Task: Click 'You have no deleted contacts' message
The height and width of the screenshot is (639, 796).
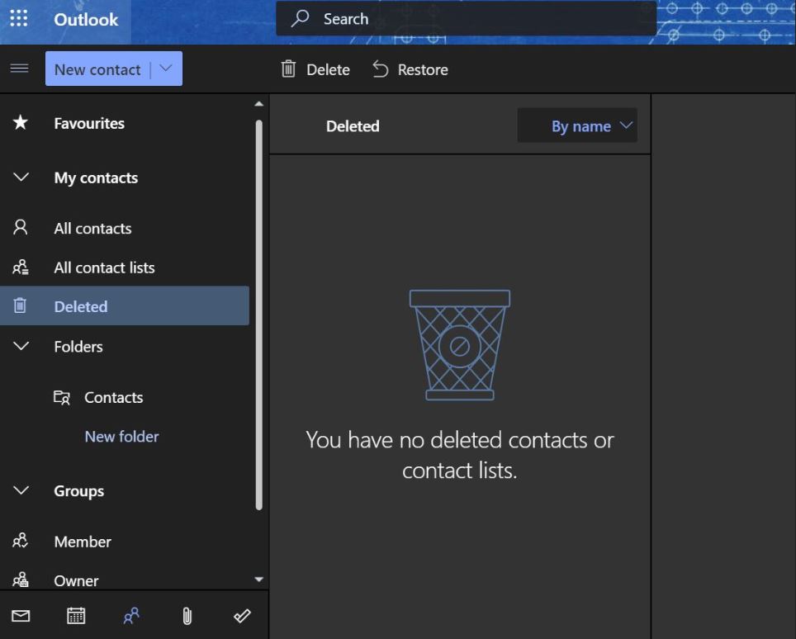Action: pos(460,455)
